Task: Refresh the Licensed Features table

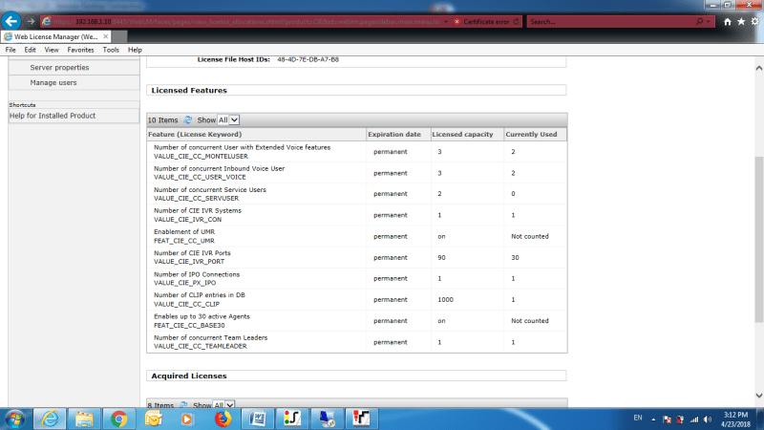Action: 187,120
